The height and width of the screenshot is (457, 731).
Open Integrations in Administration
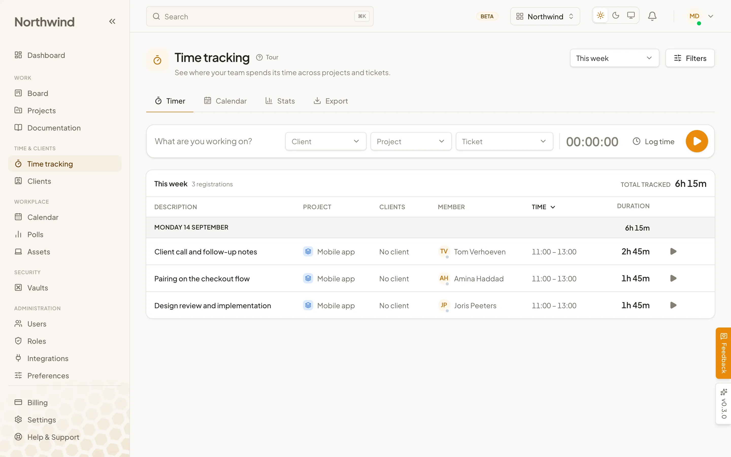click(x=65, y=358)
